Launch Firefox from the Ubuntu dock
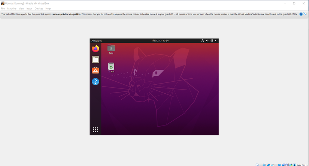 point(96,48)
